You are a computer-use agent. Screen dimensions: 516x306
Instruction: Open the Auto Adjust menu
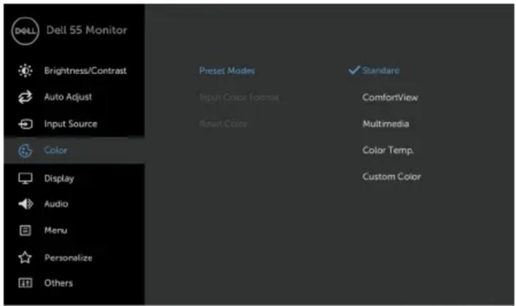(x=68, y=97)
